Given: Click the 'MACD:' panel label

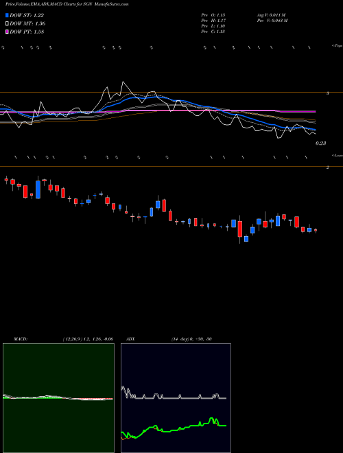Looking at the screenshot, I should pos(21,339).
